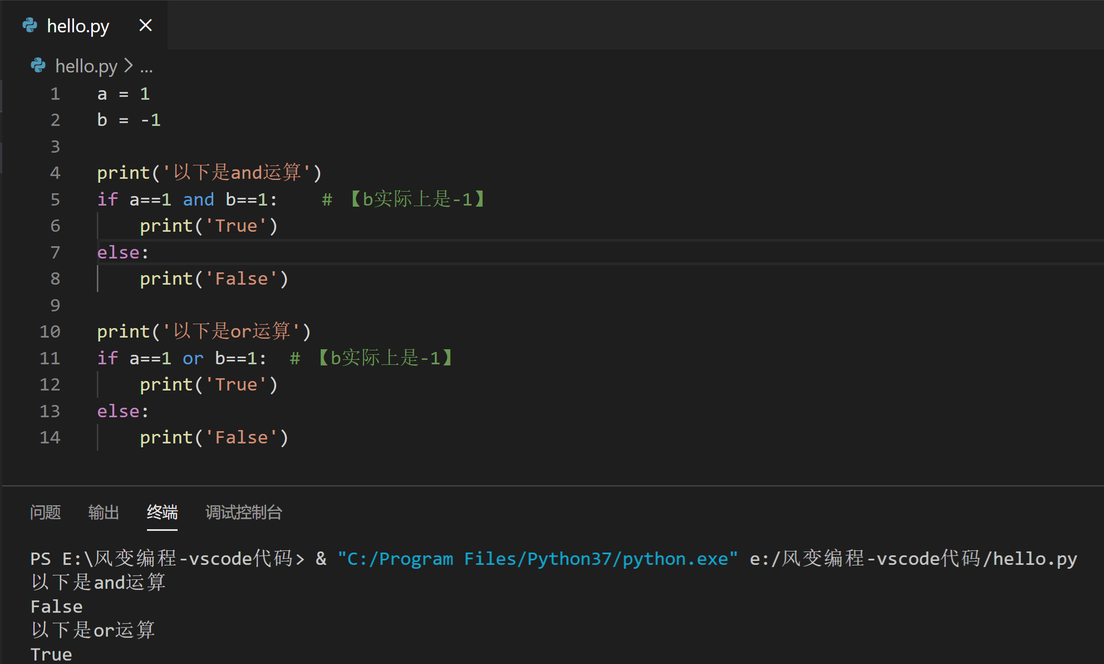Click the 'or' keyword on line 11
The image size is (1104, 664).
pos(193,358)
